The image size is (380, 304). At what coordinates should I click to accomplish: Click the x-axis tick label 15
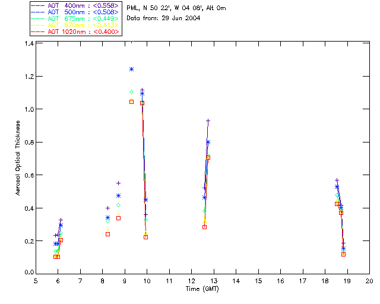258,281
